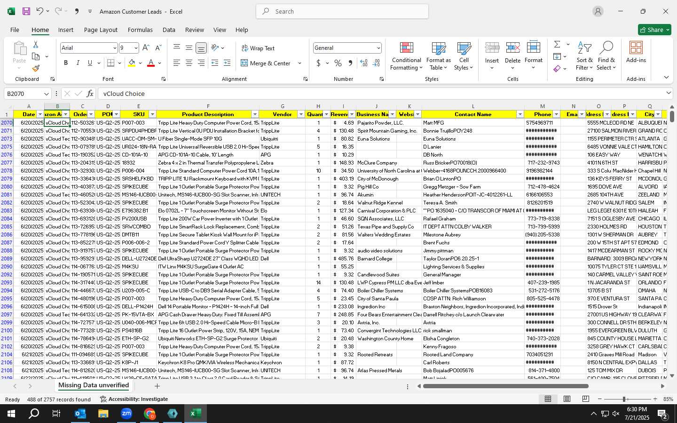
Task: Open Product Description column filter dropdown
Action: pyautogui.click(x=255, y=114)
